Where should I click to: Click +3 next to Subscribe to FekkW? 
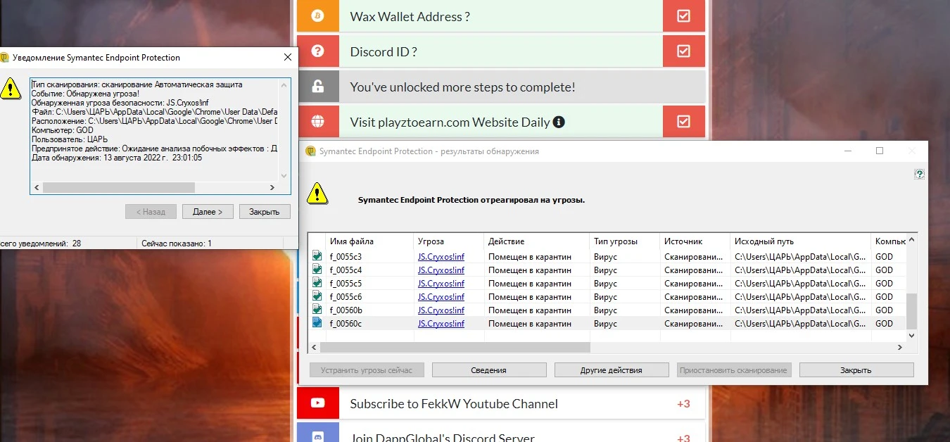point(683,403)
